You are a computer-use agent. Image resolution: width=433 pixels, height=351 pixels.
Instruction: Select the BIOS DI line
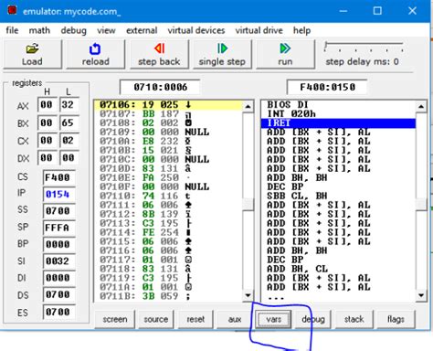338,105
